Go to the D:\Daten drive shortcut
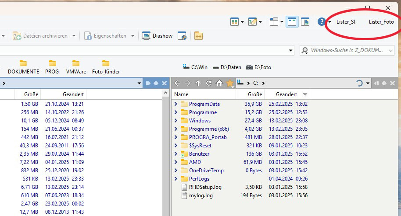The image size is (401, 216). [227, 67]
